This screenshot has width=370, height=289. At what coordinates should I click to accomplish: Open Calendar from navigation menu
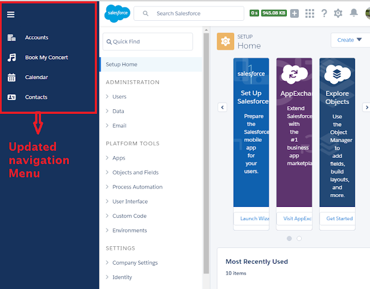(x=36, y=77)
